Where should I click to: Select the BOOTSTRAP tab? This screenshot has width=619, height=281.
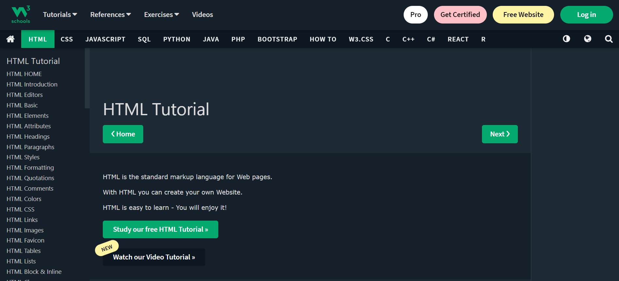point(277,39)
